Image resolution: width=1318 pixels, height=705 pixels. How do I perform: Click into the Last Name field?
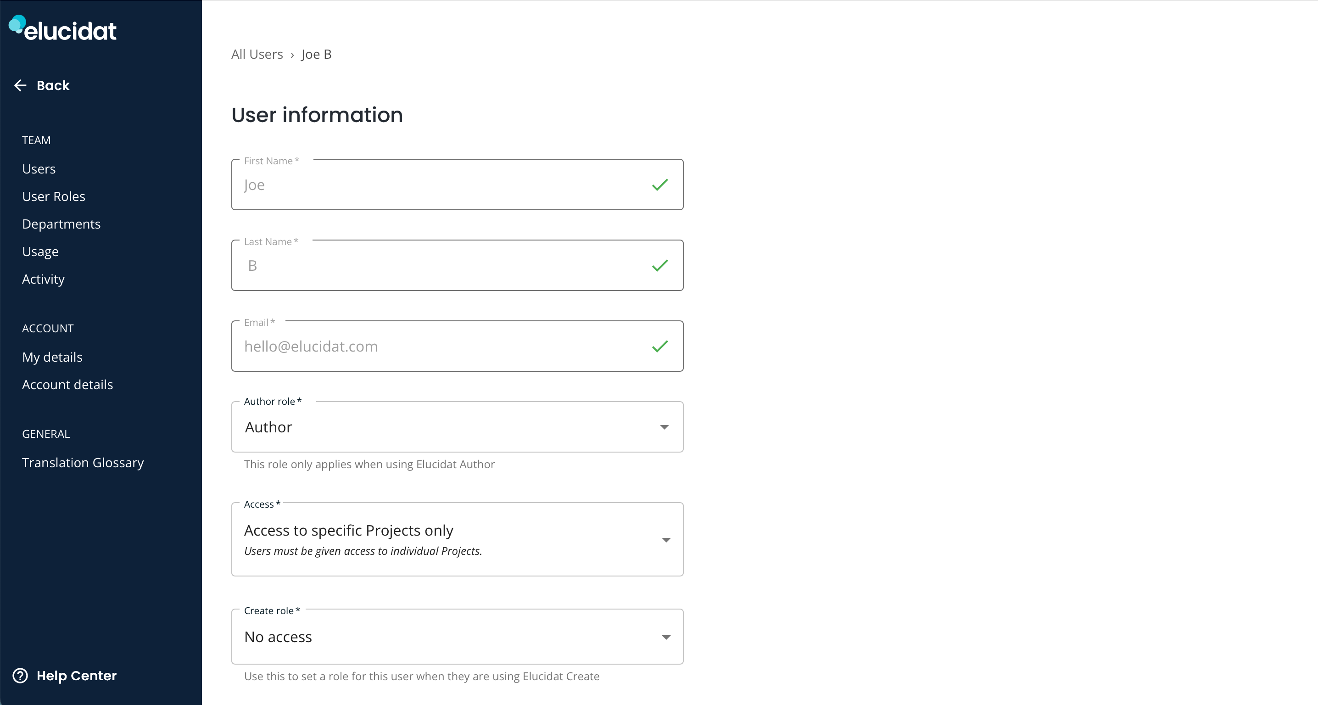click(x=458, y=266)
